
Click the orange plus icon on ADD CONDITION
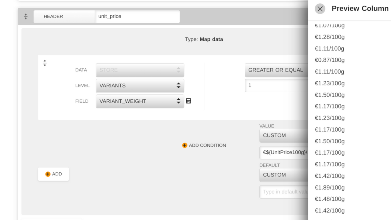(x=185, y=145)
